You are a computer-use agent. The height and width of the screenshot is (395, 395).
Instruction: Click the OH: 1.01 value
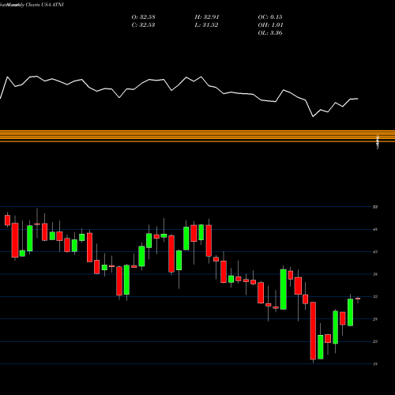[270, 25]
